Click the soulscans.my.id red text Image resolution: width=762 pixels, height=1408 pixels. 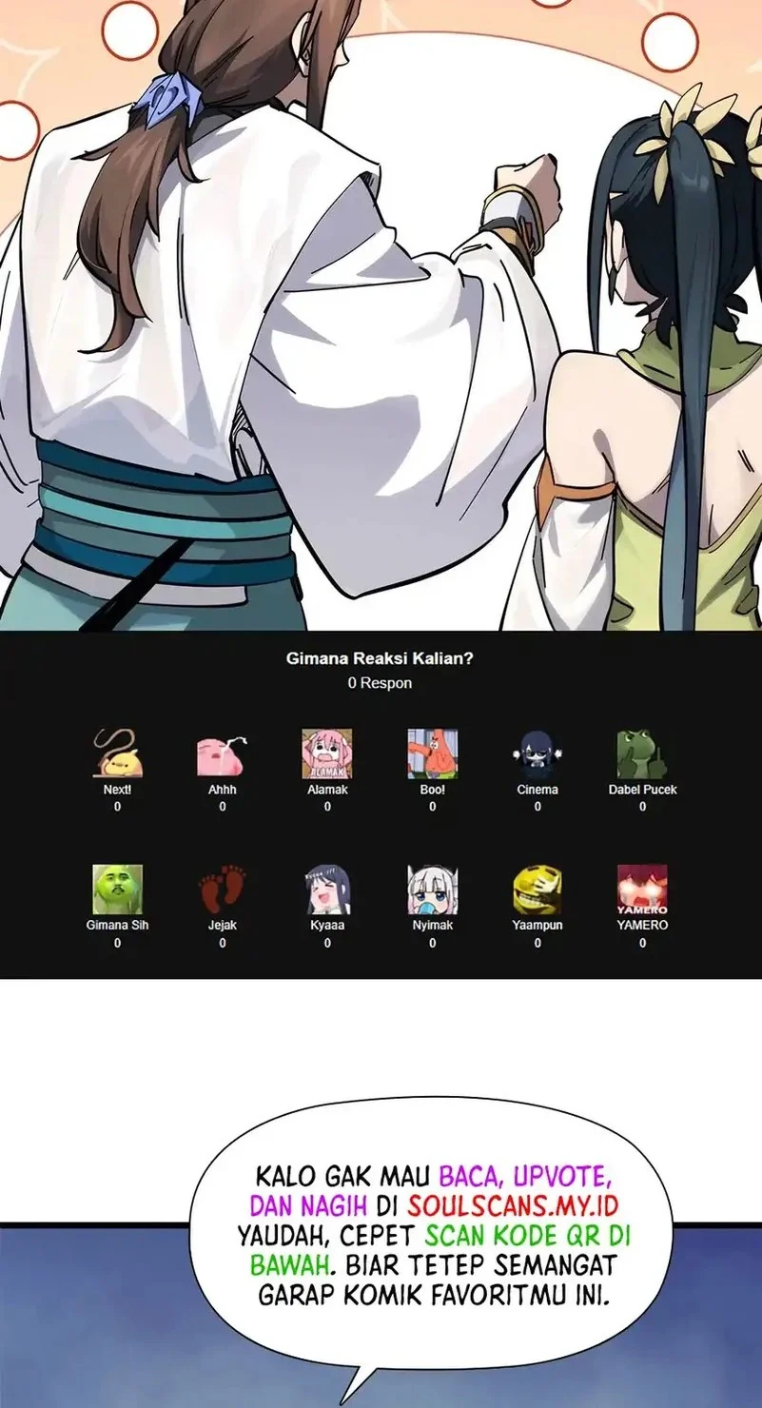[x=513, y=1206]
